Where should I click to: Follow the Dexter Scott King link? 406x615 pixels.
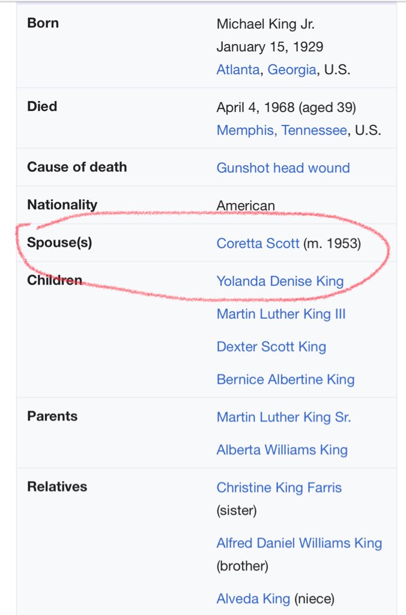(271, 347)
